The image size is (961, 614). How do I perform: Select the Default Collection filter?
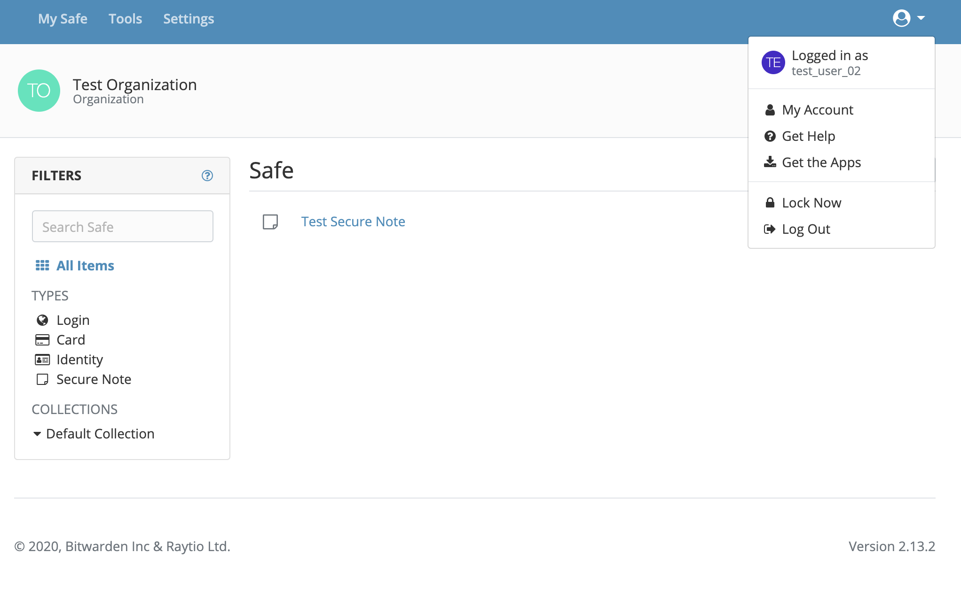coord(100,434)
